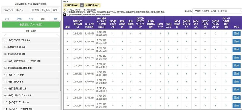Open the 召喚石 tab
242x110 pixels.
(19, 19)
